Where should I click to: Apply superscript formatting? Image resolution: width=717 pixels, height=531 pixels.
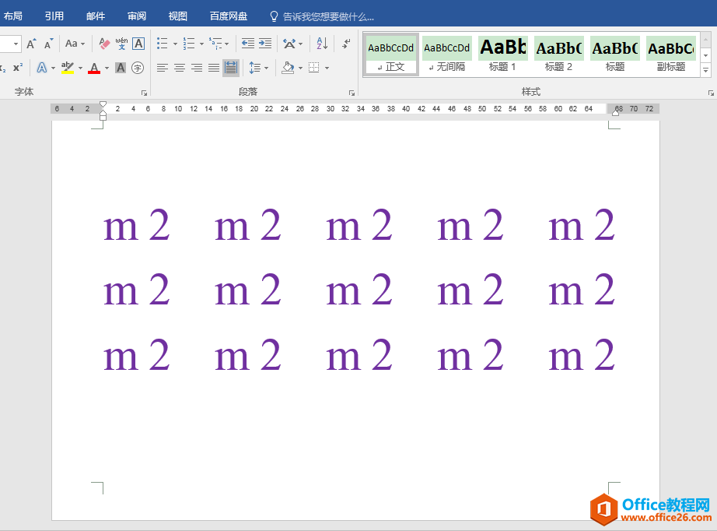click(x=18, y=68)
